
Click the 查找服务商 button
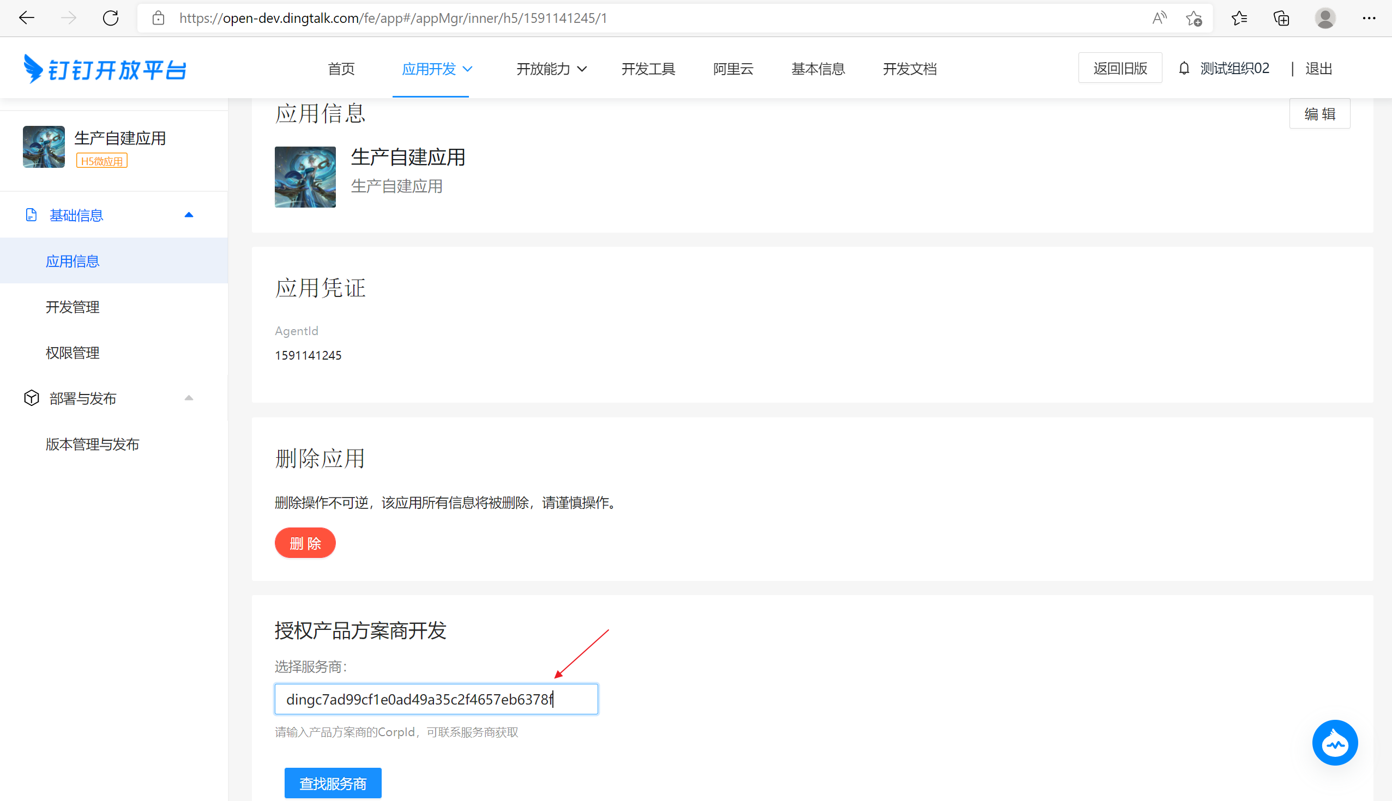pos(333,782)
